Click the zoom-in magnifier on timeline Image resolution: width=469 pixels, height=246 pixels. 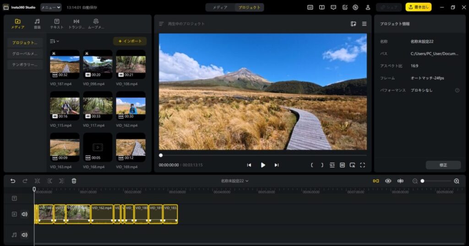(456, 181)
